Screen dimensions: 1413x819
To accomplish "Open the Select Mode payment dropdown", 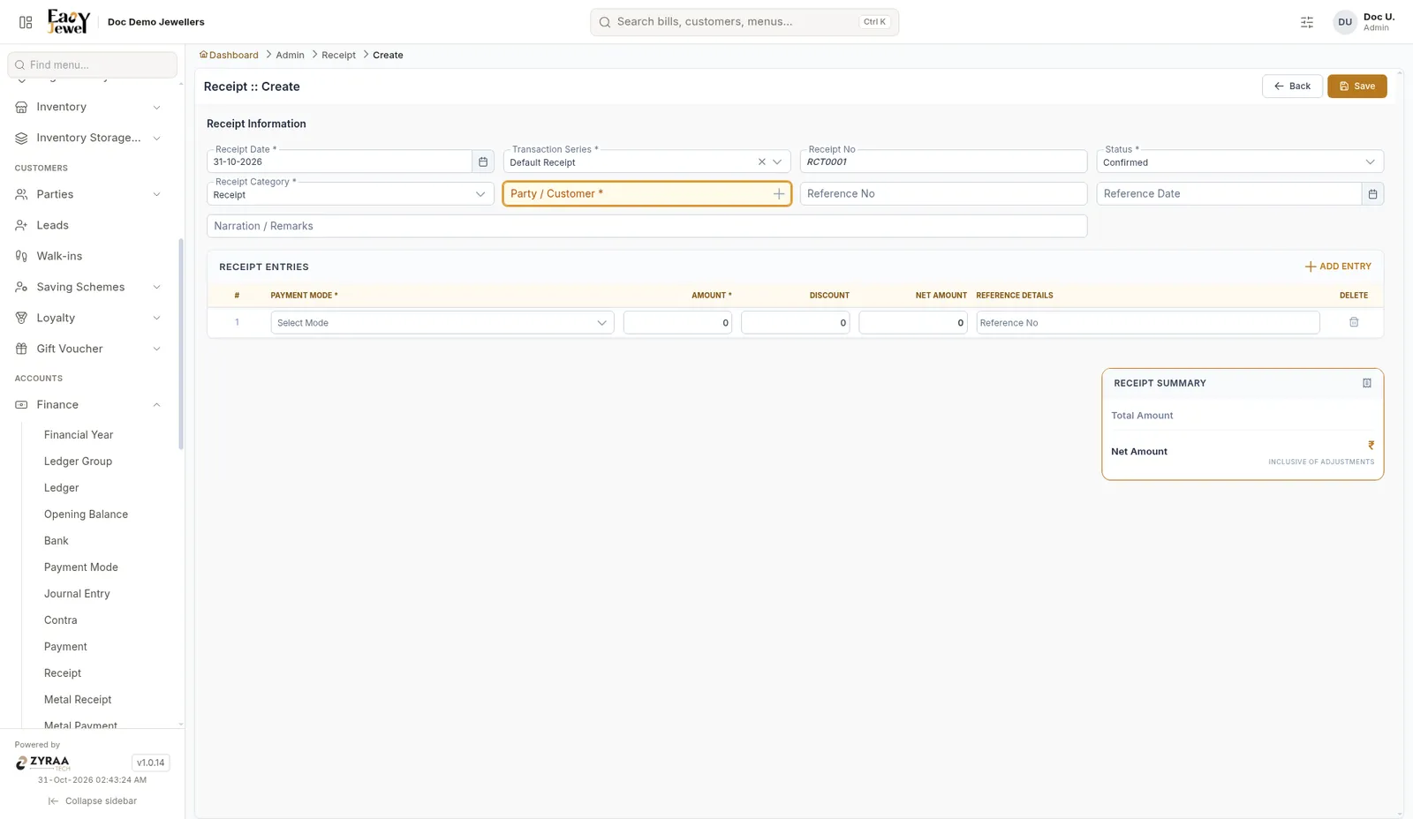I will click(442, 323).
